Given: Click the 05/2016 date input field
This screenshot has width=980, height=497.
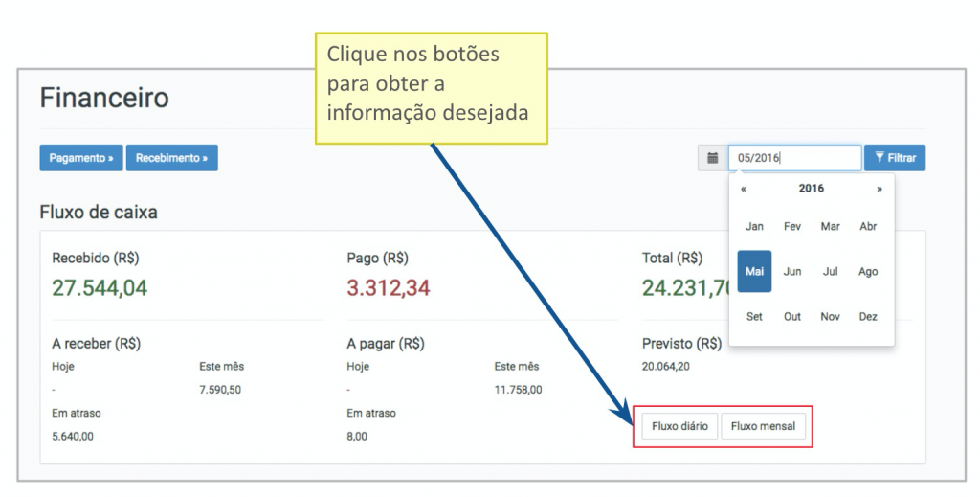Looking at the screenshot, I should [795, 158].
